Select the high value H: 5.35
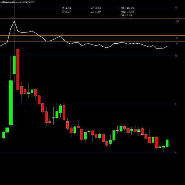The image size is (185, 185). point(96,8)
